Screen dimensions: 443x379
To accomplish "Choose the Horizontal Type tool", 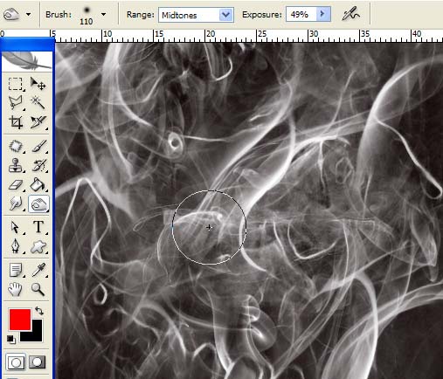I will point(38,227).
